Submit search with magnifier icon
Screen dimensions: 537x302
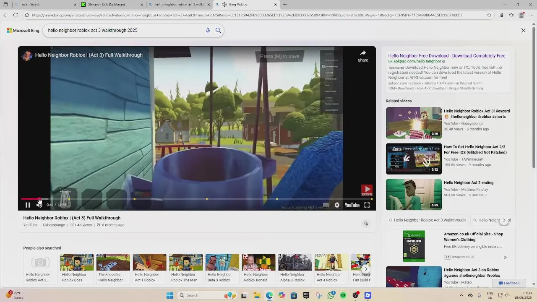tap(218, 30)
